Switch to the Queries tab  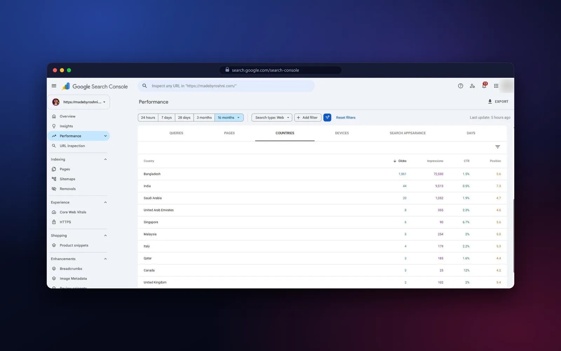pyautogui.click(x=176, y=133)
